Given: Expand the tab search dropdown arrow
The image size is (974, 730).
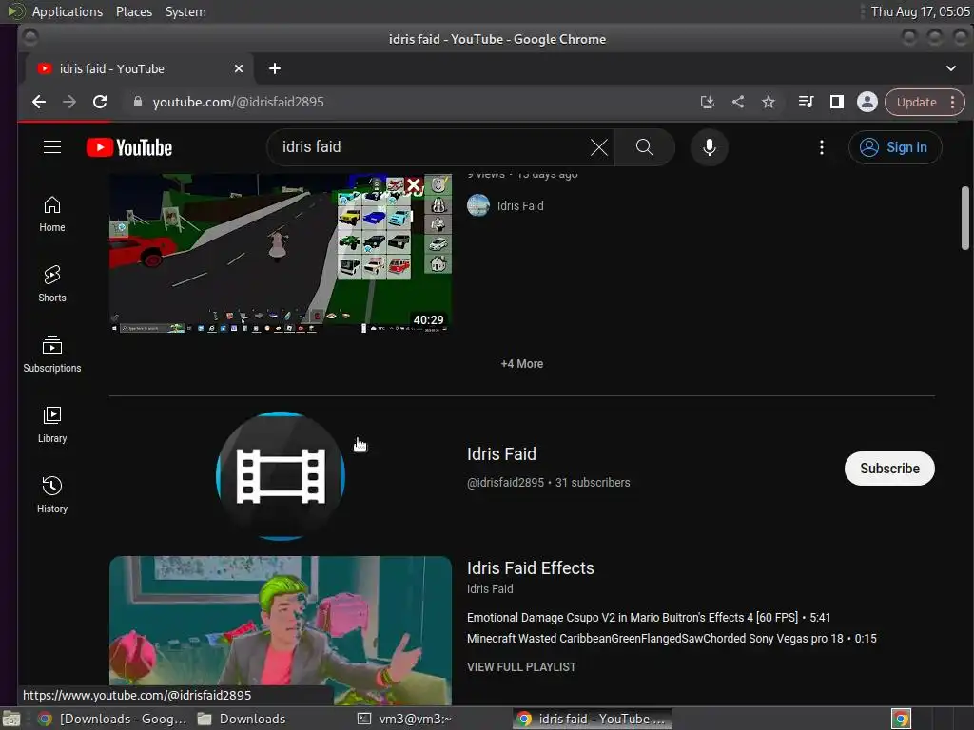Looking at the screenshot, I should [951, 68].
